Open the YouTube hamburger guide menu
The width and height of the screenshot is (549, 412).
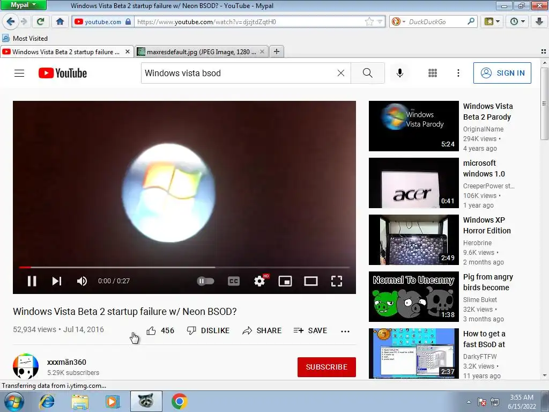click(x=19, y=73)
